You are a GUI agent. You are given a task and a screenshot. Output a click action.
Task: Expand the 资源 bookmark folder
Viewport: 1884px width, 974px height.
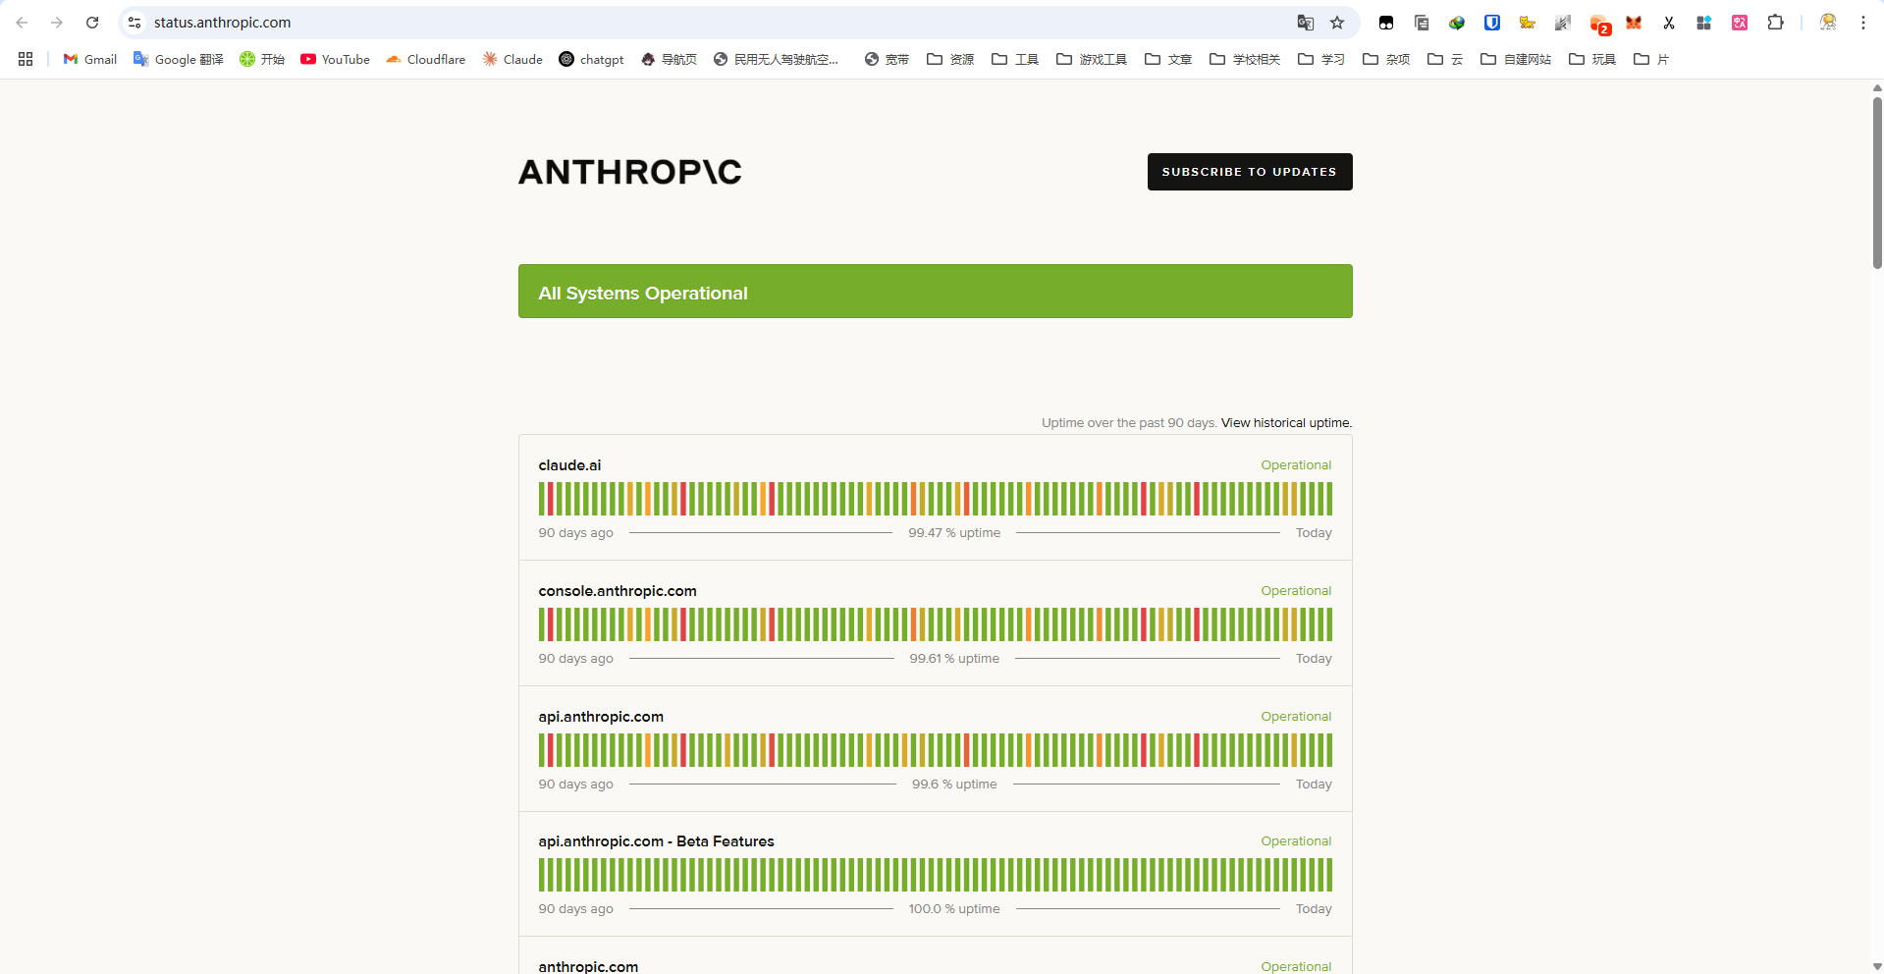pos(950,59)
